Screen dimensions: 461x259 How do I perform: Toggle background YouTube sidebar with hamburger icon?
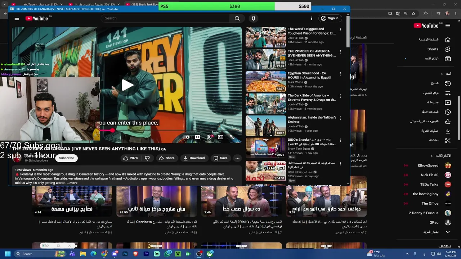tap(448, 26)
